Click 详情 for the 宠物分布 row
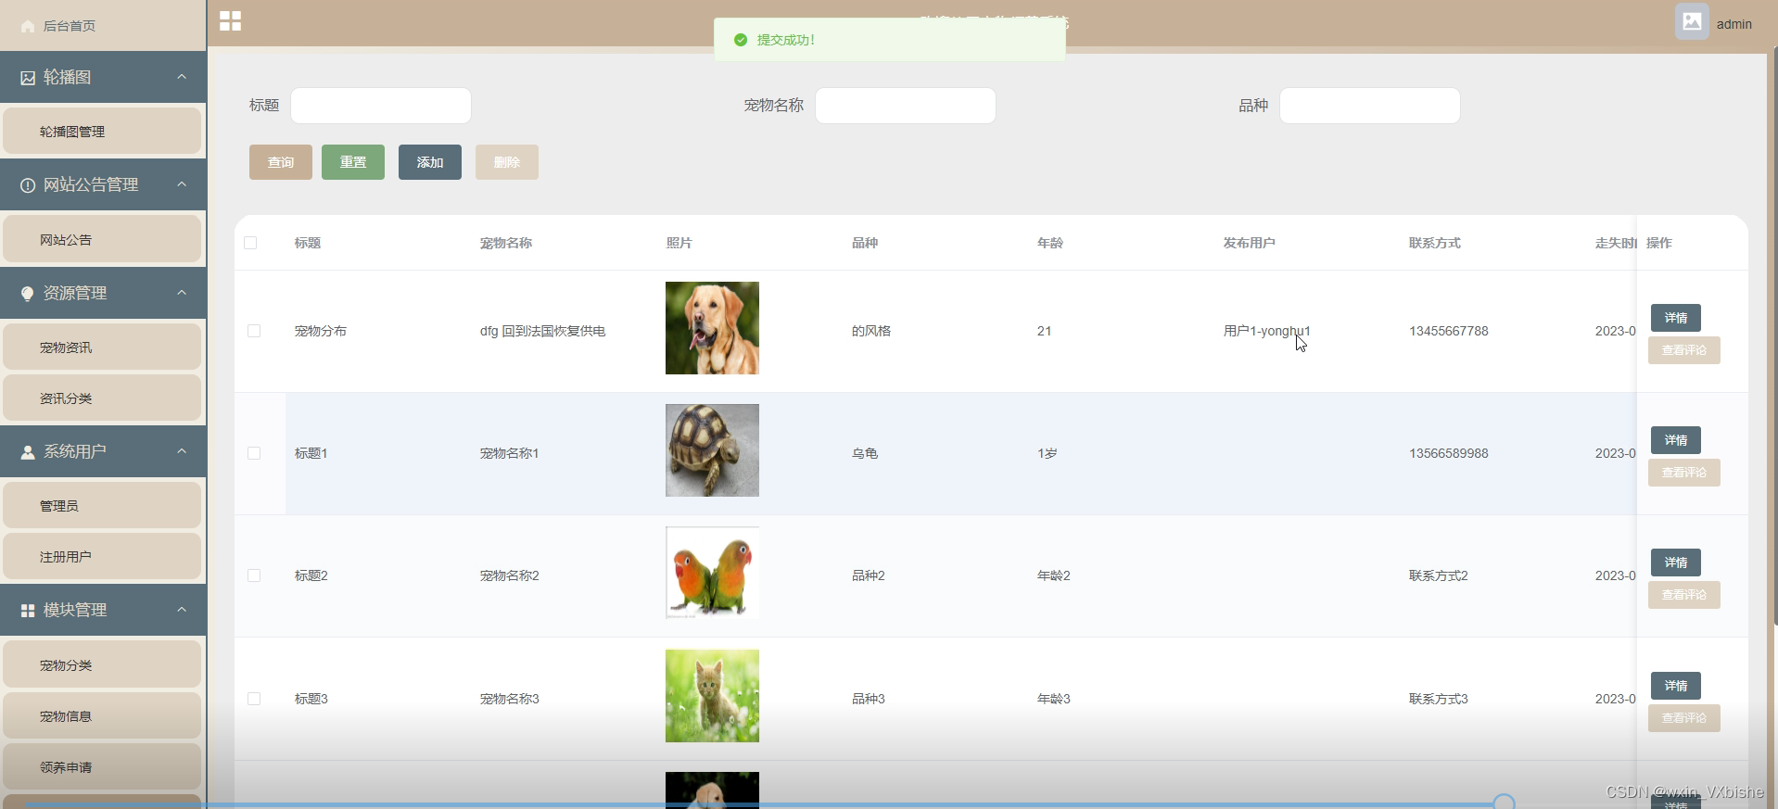 [x=1676, y=318]
